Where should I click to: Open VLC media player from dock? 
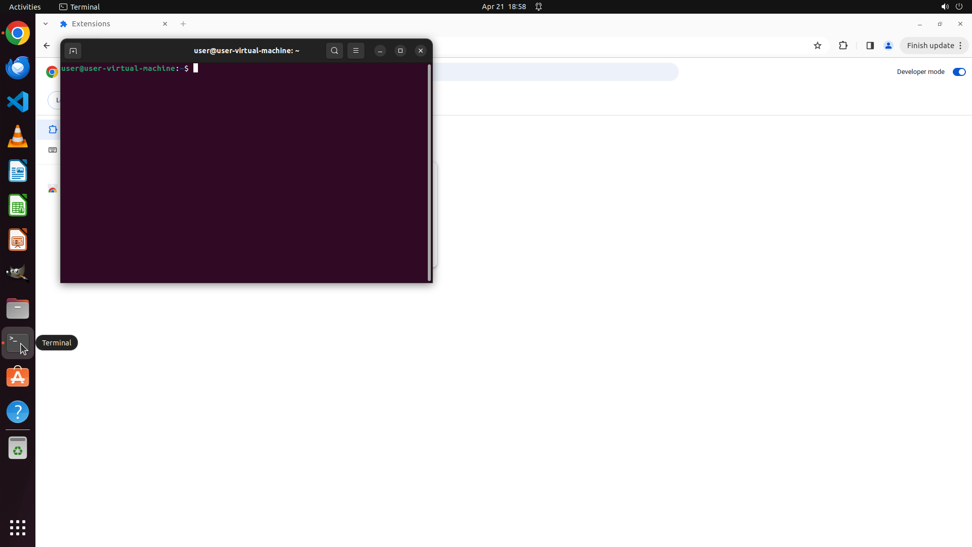[x=18, y=136]
